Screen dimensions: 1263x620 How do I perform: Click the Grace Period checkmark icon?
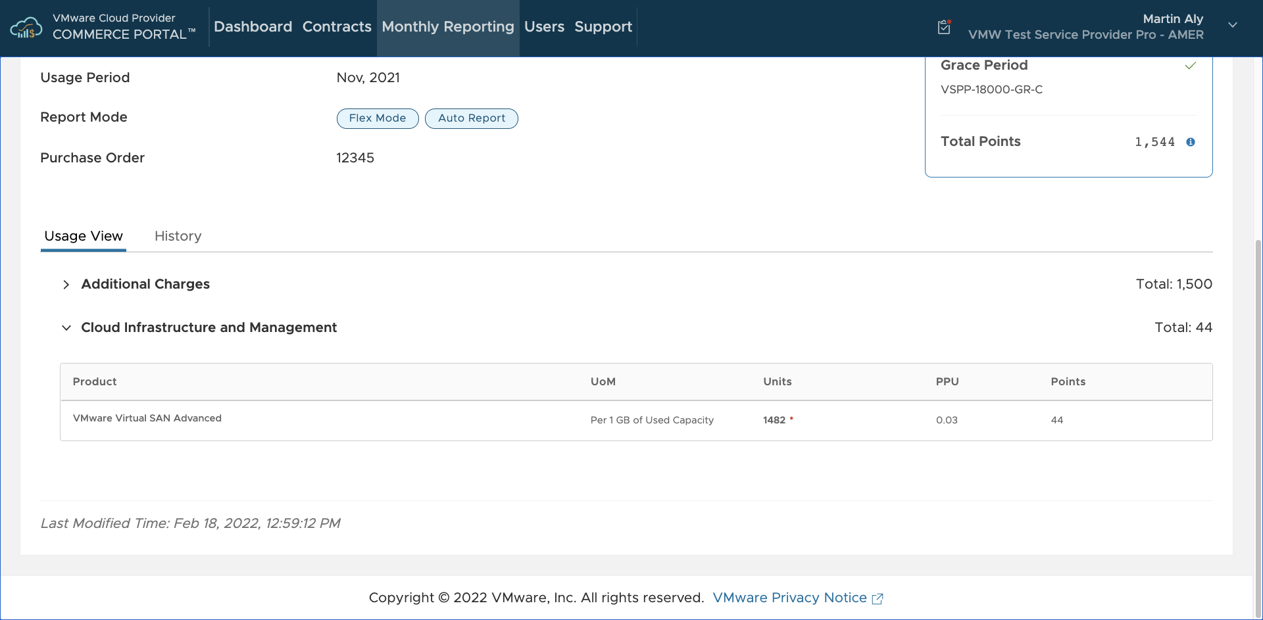click(x=1190, y=66)
